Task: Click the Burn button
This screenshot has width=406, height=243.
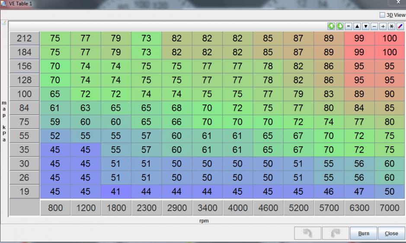Action: (364, 233)
